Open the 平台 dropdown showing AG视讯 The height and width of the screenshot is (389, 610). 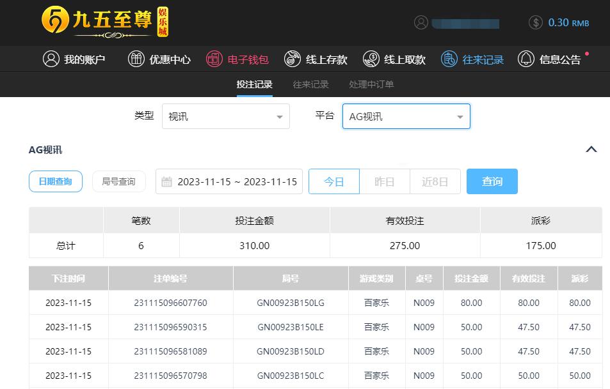[x=406, y=117]
